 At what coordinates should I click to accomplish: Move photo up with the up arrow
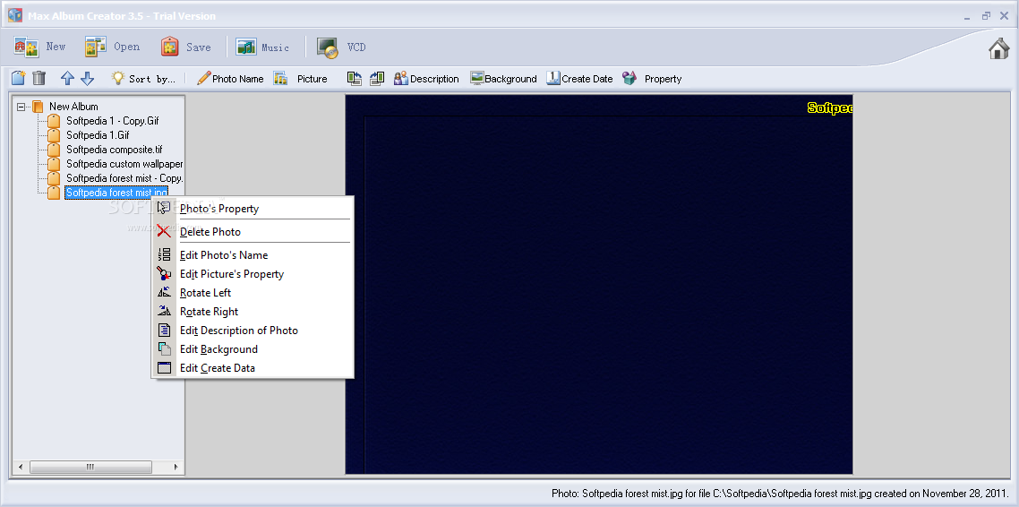(67, 79)
